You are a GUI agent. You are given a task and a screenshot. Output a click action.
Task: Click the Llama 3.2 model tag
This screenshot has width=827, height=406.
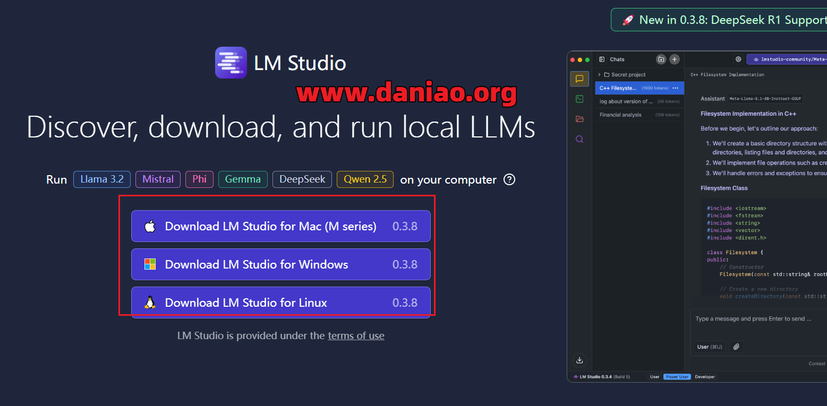click(102, 179)
